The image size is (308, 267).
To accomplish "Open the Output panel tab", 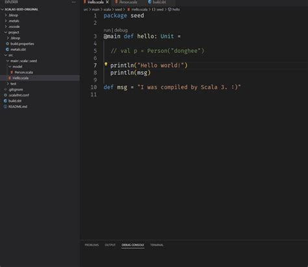I will click(x=110, y=245).
